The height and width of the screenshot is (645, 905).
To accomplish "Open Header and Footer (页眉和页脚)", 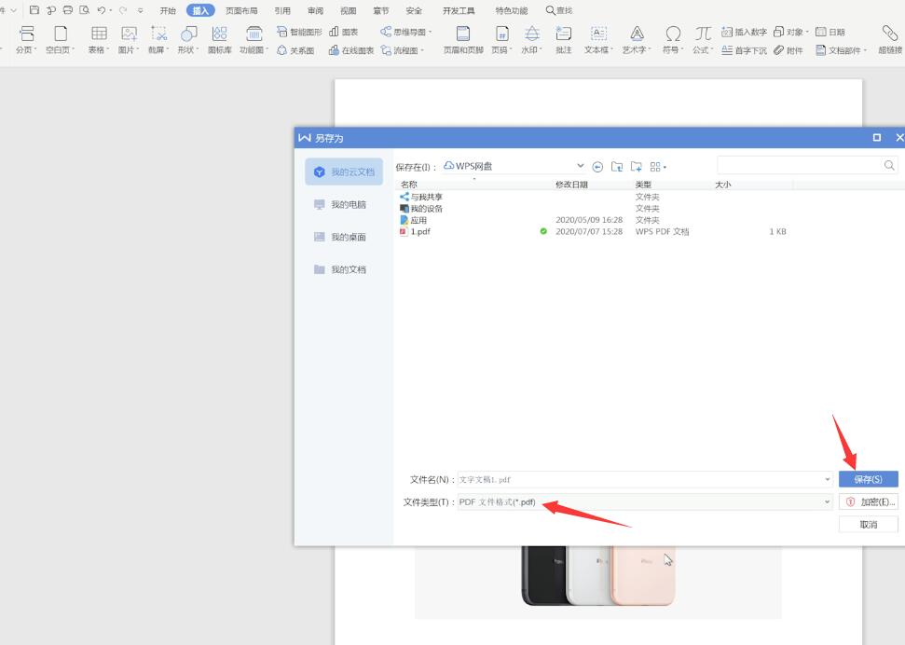I will [x=463, y=40].
